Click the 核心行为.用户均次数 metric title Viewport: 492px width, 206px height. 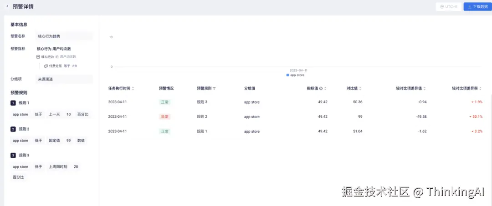[x=54, y=49]
